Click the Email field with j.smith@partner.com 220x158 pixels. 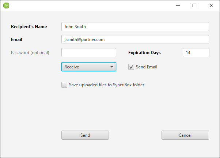[x=135, y=39]
